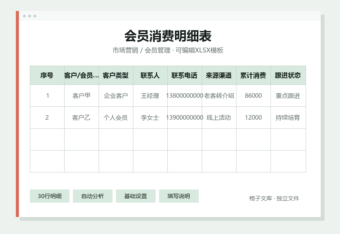
Task: Select the 客户类型 column header
Action: coord(116,75)
